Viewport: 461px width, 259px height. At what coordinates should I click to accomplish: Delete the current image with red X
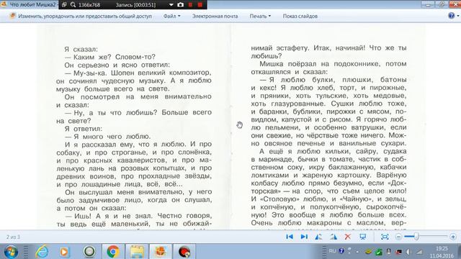(x=348, y=237)
